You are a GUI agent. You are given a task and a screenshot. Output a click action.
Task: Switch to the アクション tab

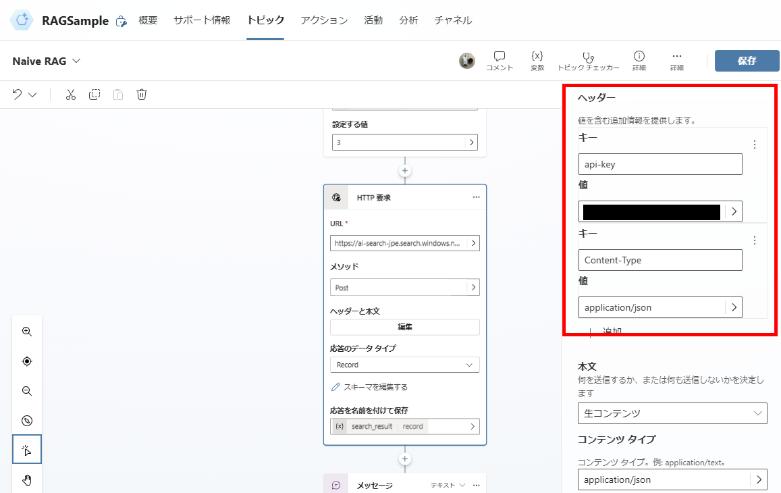[323, 20]
